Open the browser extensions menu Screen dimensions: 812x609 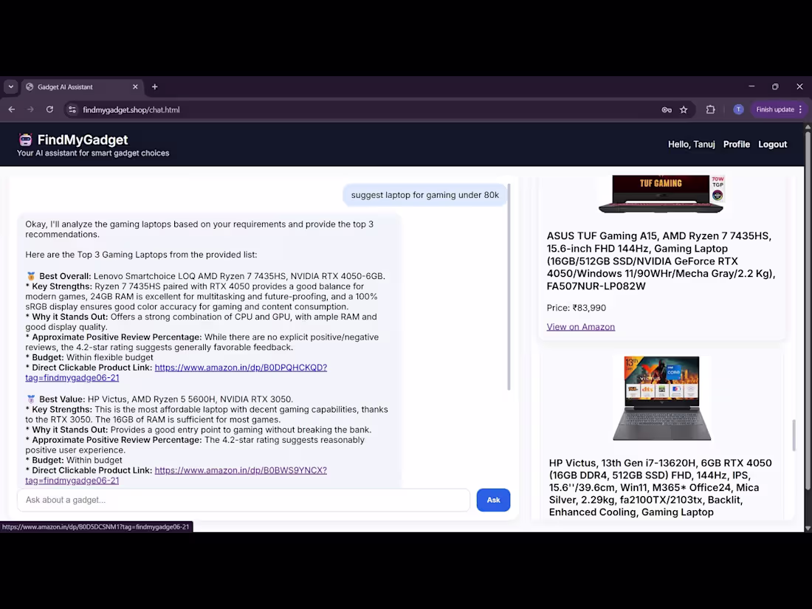[x=710, y=110]
